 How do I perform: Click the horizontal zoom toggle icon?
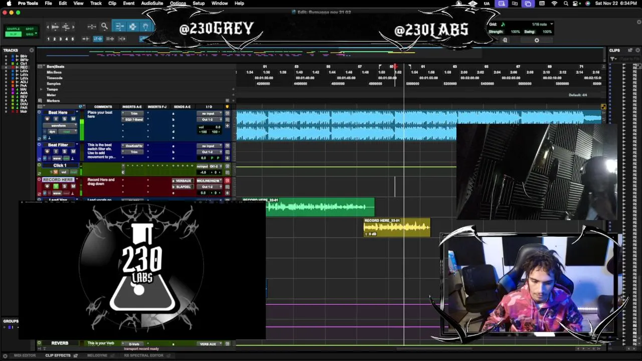92,27
